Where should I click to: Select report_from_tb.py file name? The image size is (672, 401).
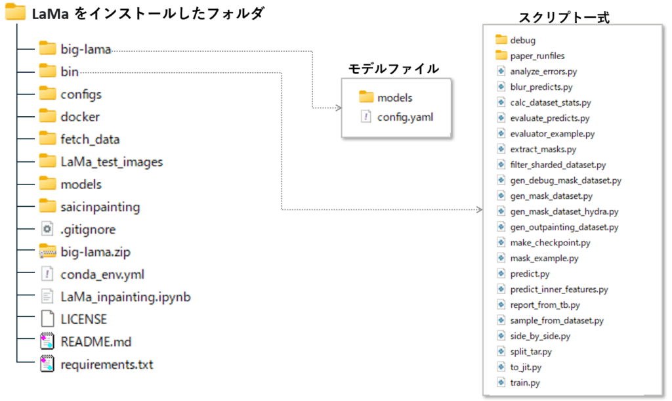[x=545, y=305]
